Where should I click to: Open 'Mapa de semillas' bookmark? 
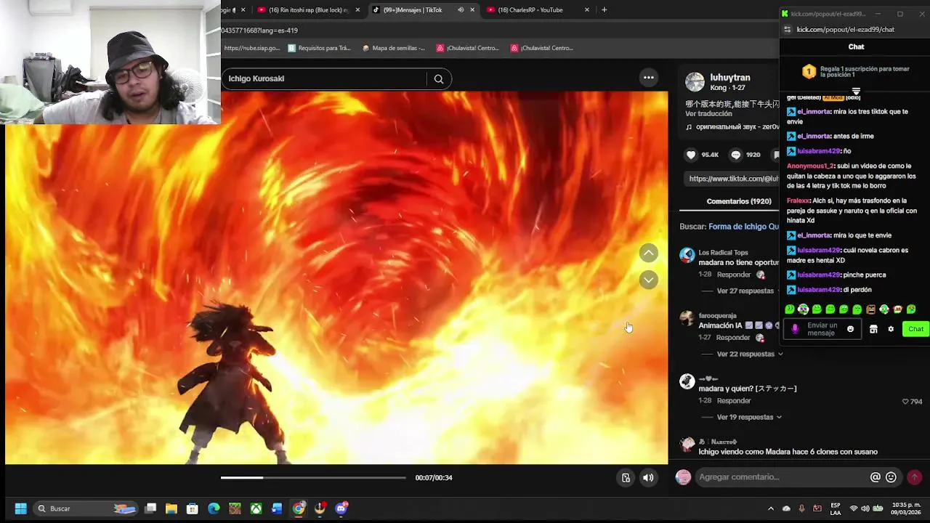click(393, 48)
